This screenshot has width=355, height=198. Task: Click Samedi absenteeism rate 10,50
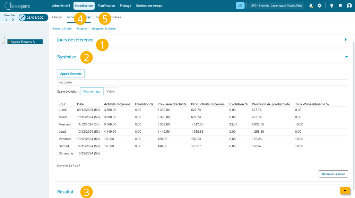pos(299,146)
